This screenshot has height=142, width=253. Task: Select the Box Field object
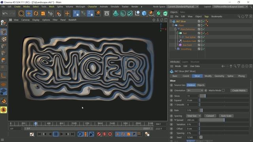[x=187, y=45]
